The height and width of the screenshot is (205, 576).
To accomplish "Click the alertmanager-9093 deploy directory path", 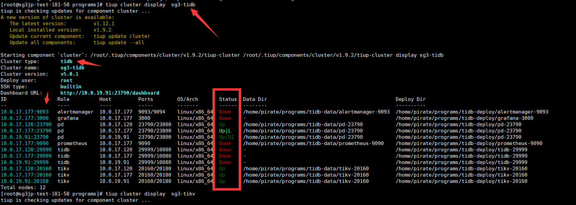I will coord(472,112).
